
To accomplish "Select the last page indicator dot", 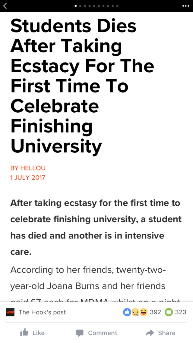I will 117,6.
